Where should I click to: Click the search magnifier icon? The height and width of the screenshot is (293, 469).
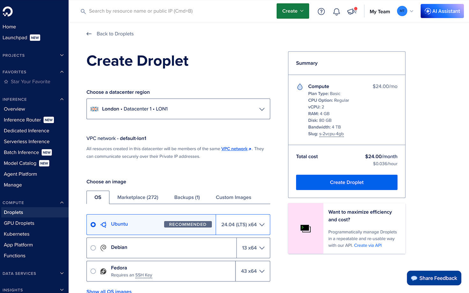coord(83,11)
